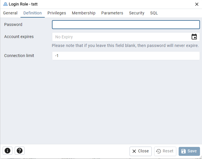View the Security tab
The height and width of the screenshot is (159, 202).
(136, 13)
